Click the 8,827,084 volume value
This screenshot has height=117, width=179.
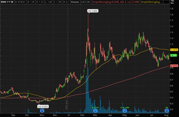[85, 2]
